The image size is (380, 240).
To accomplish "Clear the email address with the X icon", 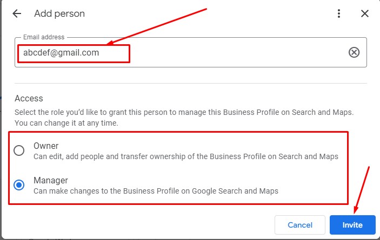I will click(354, 52).
